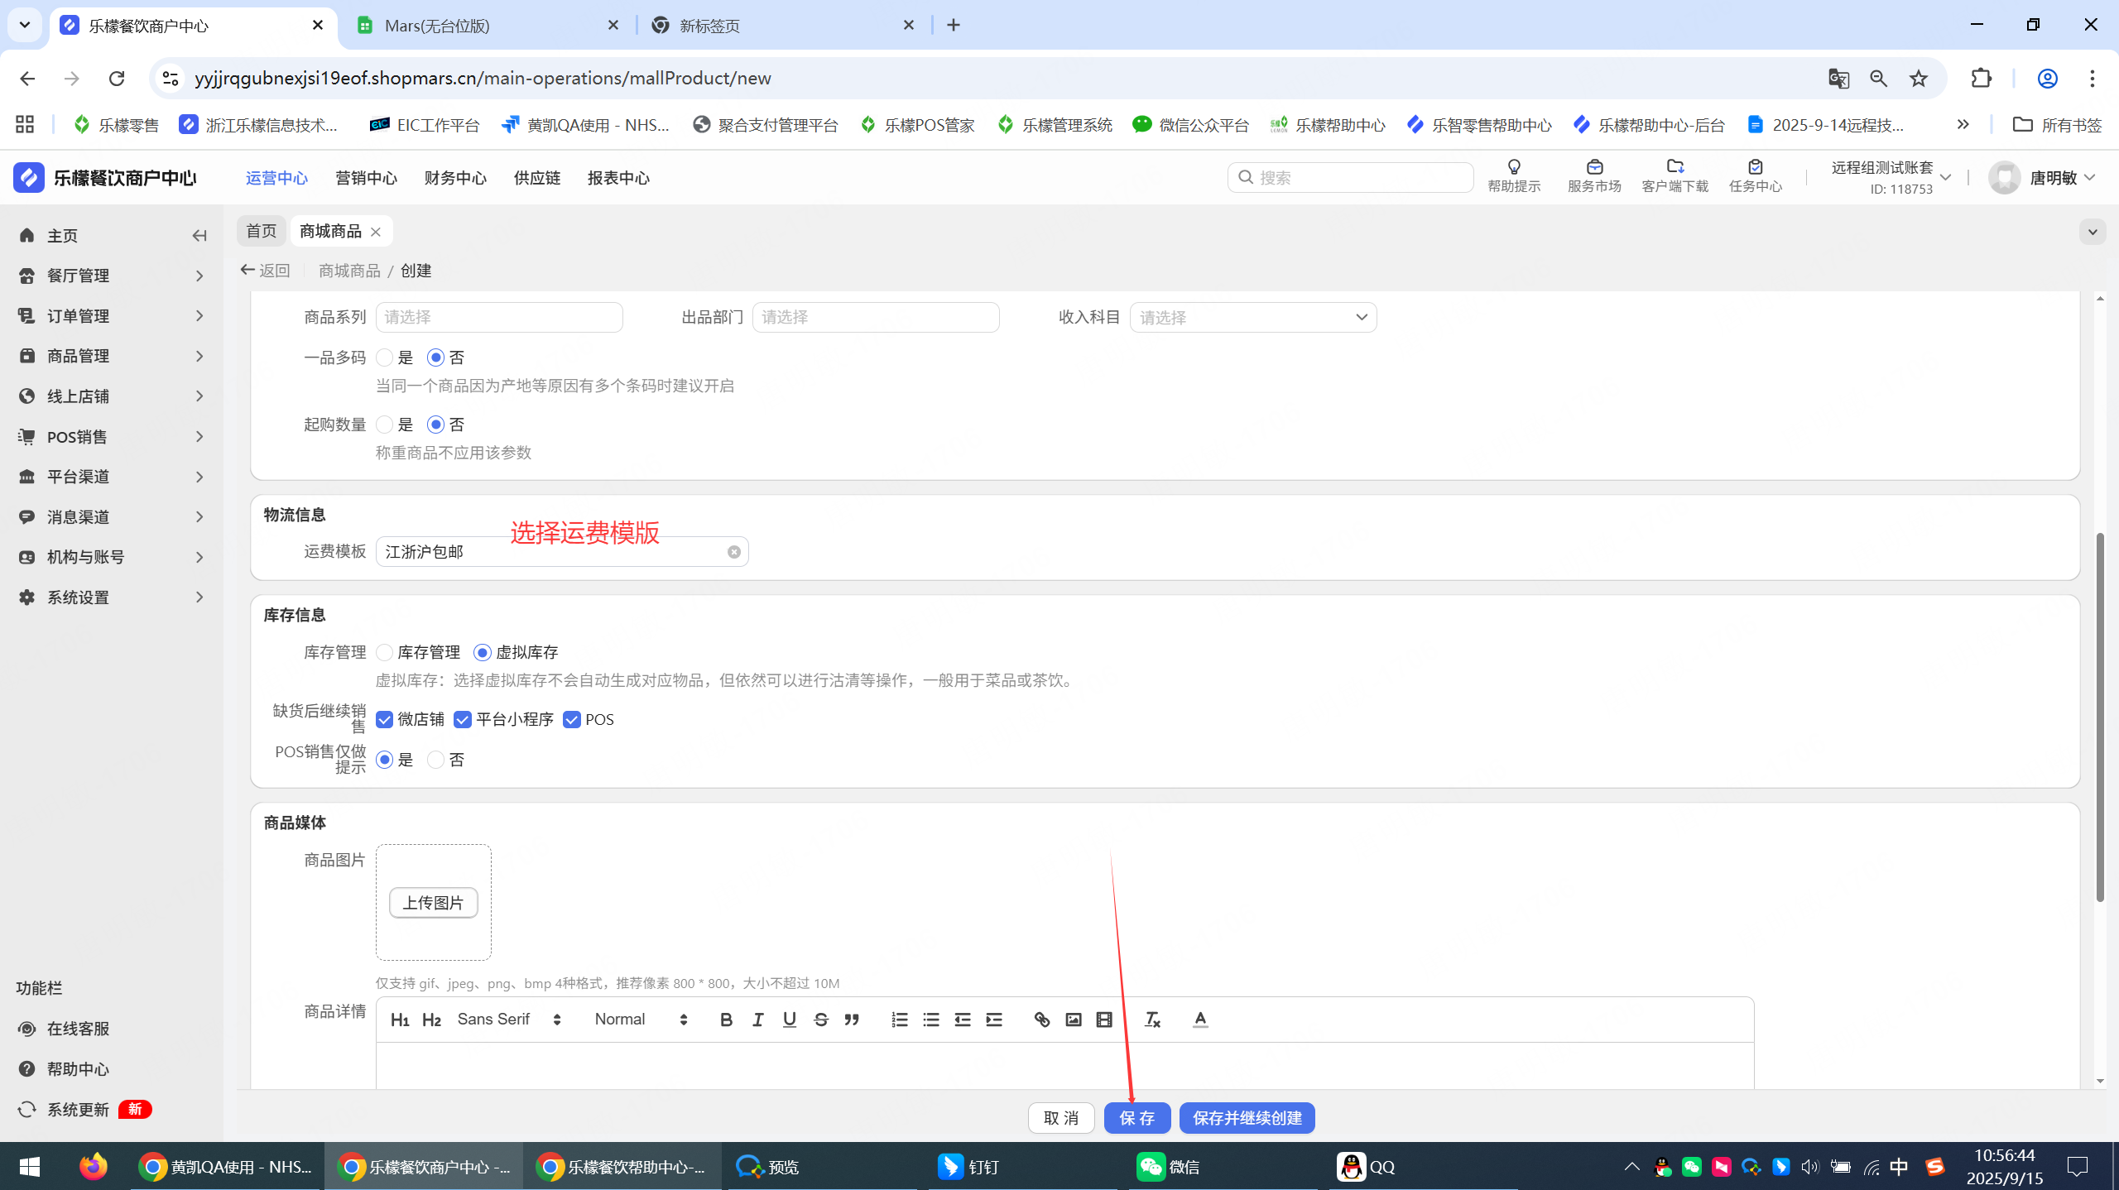Apply Heading 2 style
This screenshot has width=2119, height=1190.
point(431,1020)
